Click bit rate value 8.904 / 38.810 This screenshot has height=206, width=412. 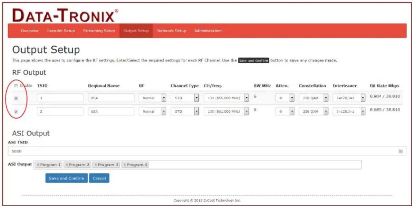[x=385, y=96]
